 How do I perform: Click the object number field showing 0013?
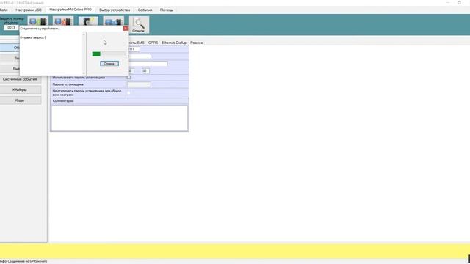[11, 28]
